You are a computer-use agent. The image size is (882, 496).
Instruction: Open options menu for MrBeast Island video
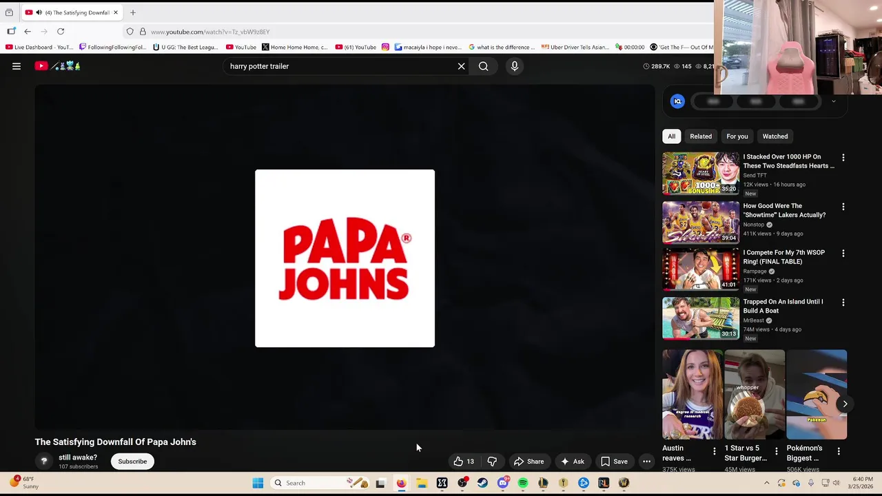843,302
